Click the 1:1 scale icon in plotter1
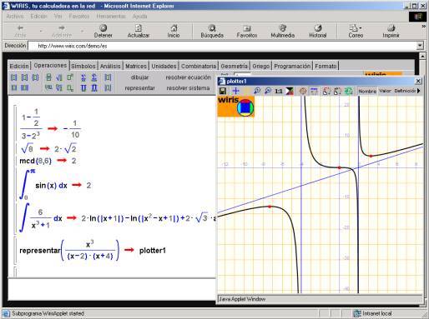 coord(279,91)
